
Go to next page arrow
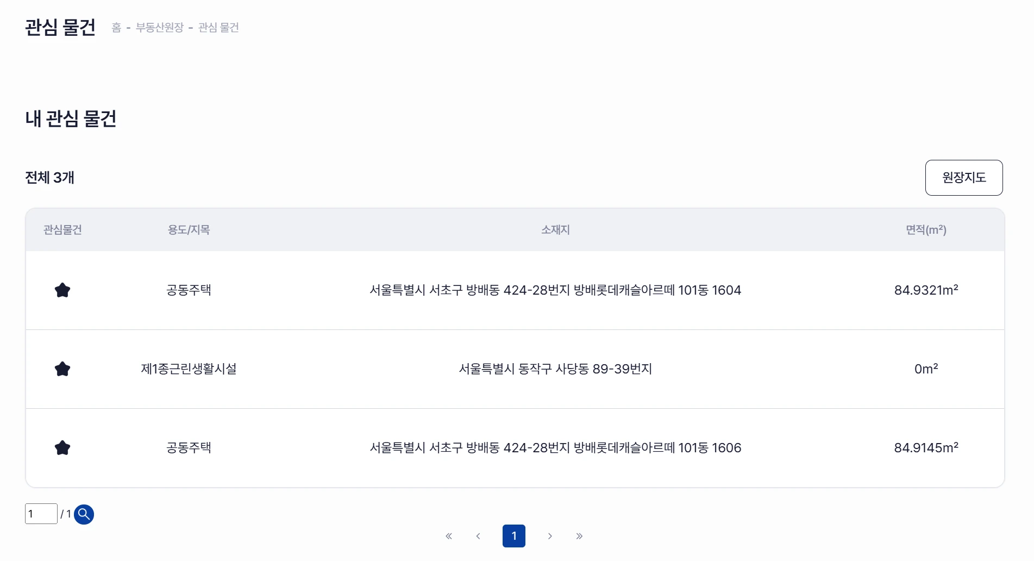click(x=550, y=536)
